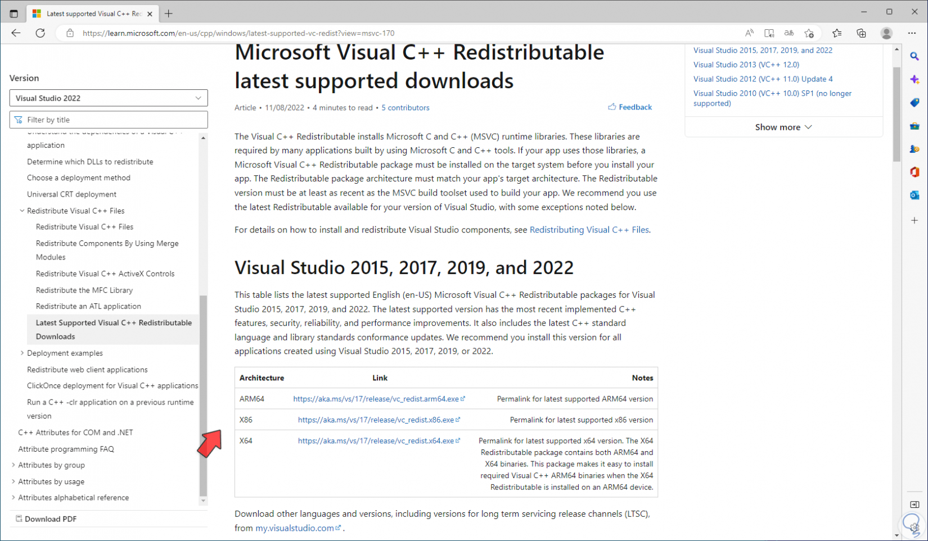Open Settings and more menu
Viewport: 928px width, 541px height.
point(912,33)
